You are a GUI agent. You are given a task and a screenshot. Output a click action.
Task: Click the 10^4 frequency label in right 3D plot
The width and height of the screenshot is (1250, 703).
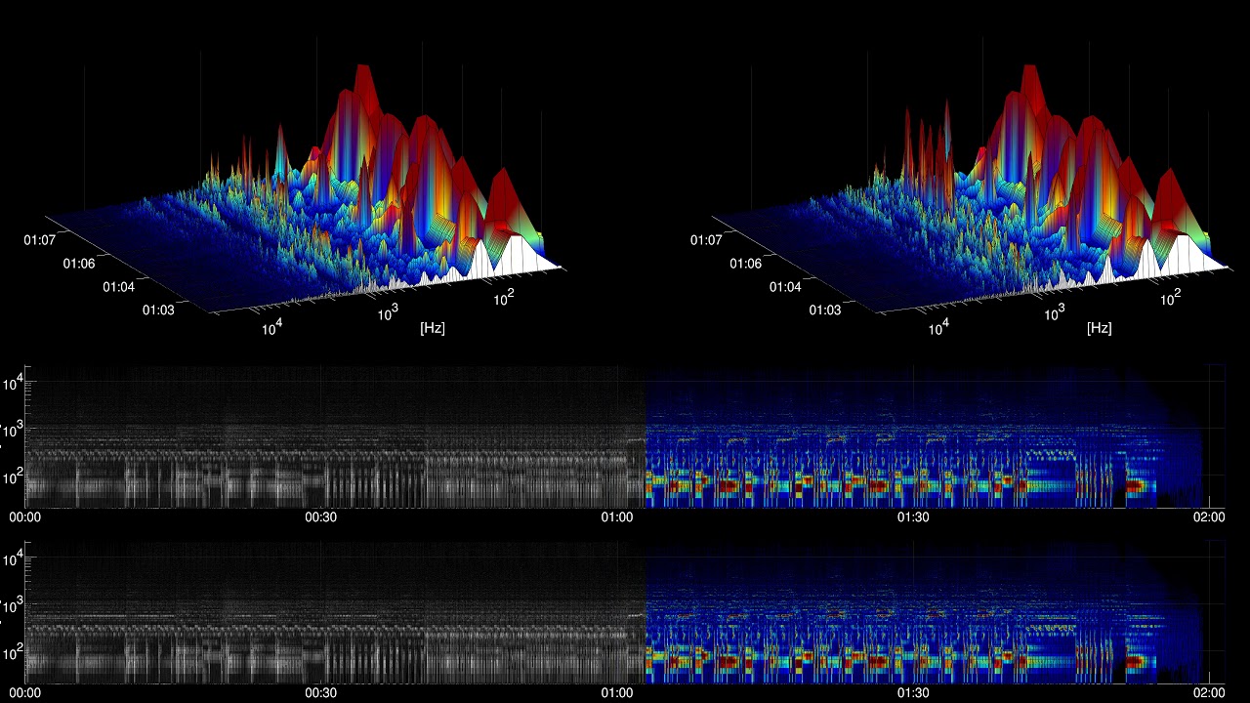[x=937, y=327]
